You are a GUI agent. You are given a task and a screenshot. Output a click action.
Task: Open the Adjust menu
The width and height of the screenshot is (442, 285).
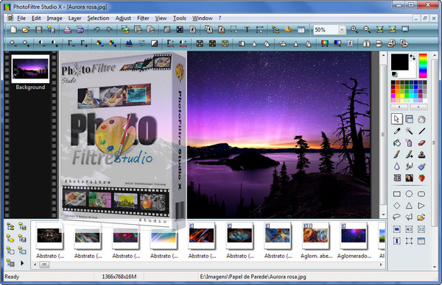pos(123,18)
